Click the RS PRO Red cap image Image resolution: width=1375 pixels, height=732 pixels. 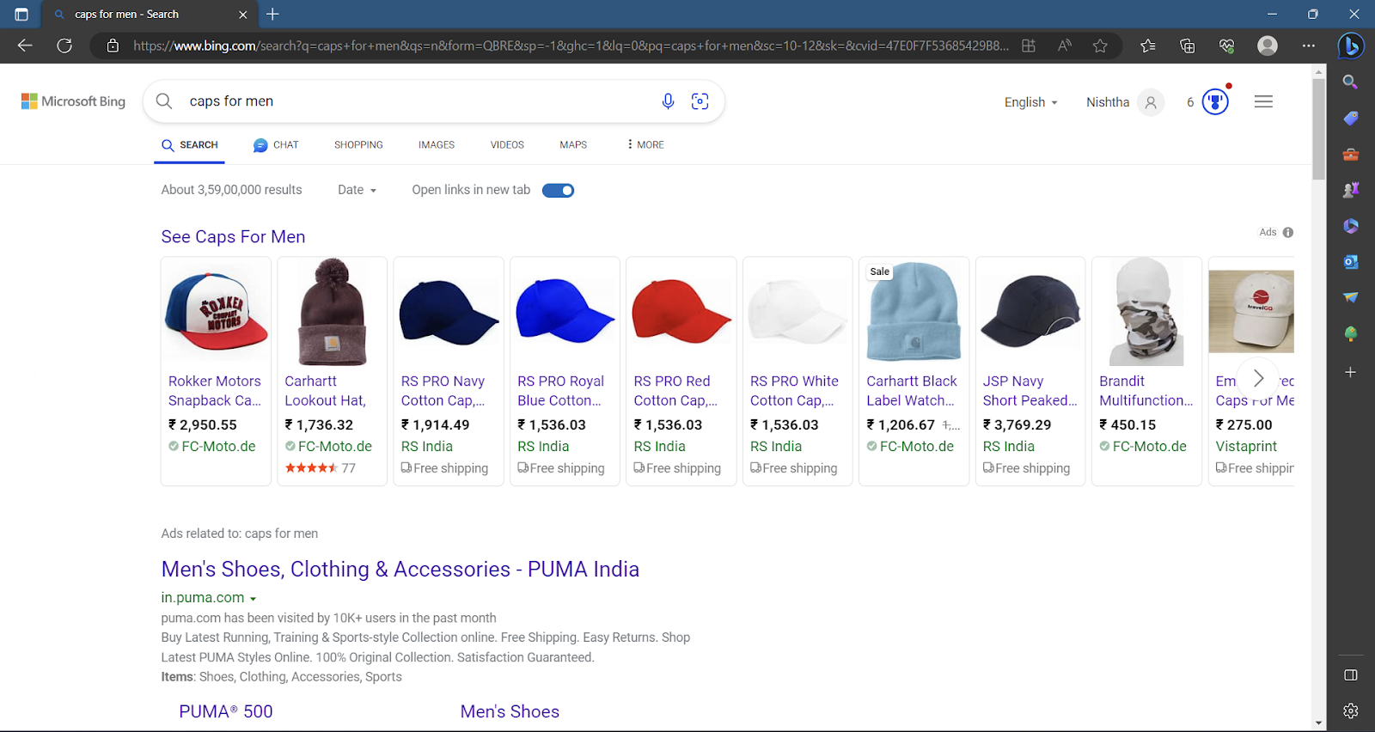[x=681, y=311]
